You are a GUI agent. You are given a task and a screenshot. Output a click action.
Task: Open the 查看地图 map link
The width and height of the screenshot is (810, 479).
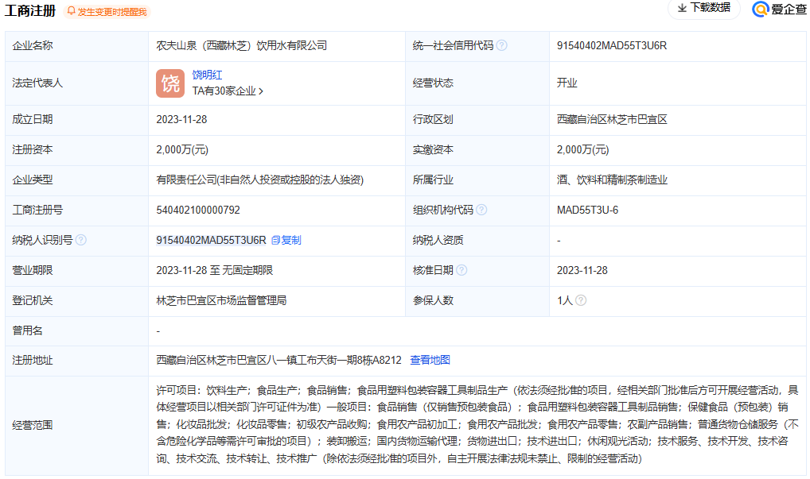click(430, 360)
